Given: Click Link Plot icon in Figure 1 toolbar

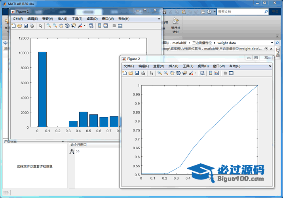Looking at the screenshot, I should tap(91, 26).
